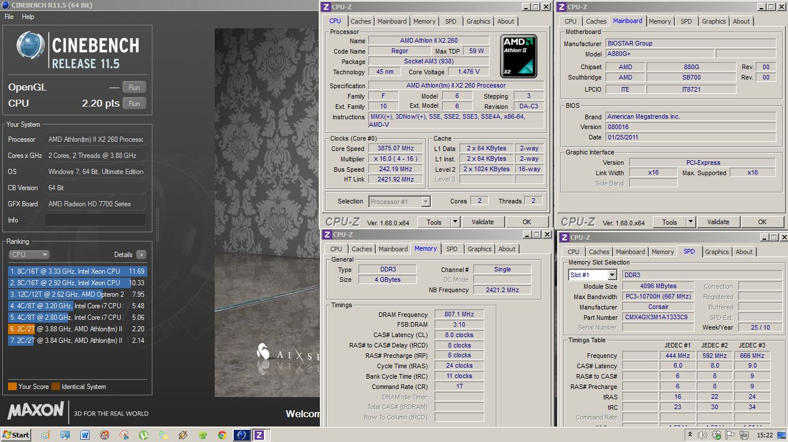The image size is (788, 442).
Task: Select the Cinebench taskbar button
Action: point(242,435)
